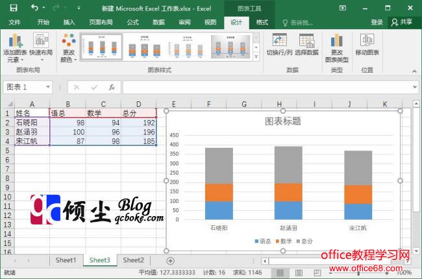Click the select-all corner triangle
Image resolution: width=422 pixels, height=279 pixels.
(x=10, y=104)
